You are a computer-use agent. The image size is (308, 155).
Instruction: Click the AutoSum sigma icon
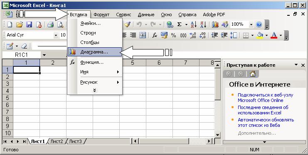pos(179,24)
